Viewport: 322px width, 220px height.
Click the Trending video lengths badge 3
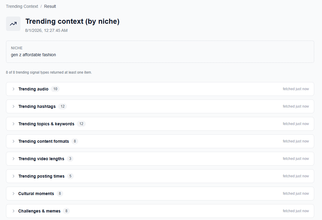pos(70,159)
